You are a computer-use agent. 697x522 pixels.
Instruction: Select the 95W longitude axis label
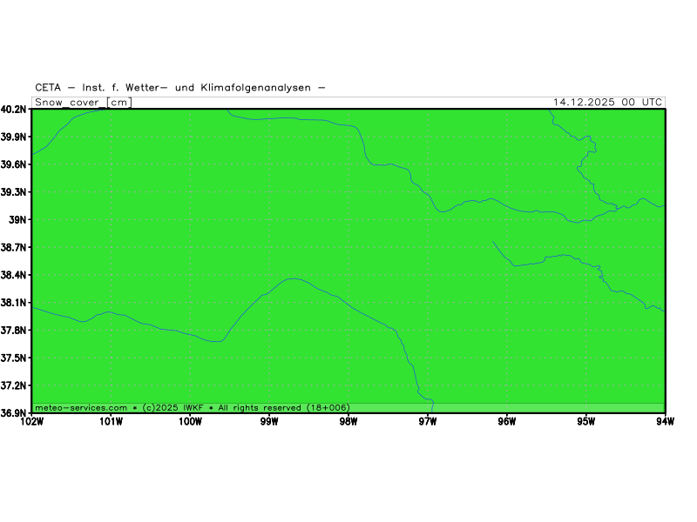click(585, 423)
